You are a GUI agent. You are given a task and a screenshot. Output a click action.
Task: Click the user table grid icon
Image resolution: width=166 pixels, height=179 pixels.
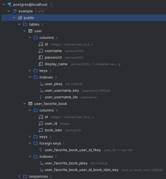pos(30,31)
